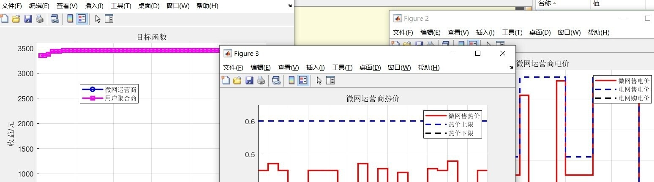Open Property Inspector icon in Figure 3 toolbar

pos(330,80)
